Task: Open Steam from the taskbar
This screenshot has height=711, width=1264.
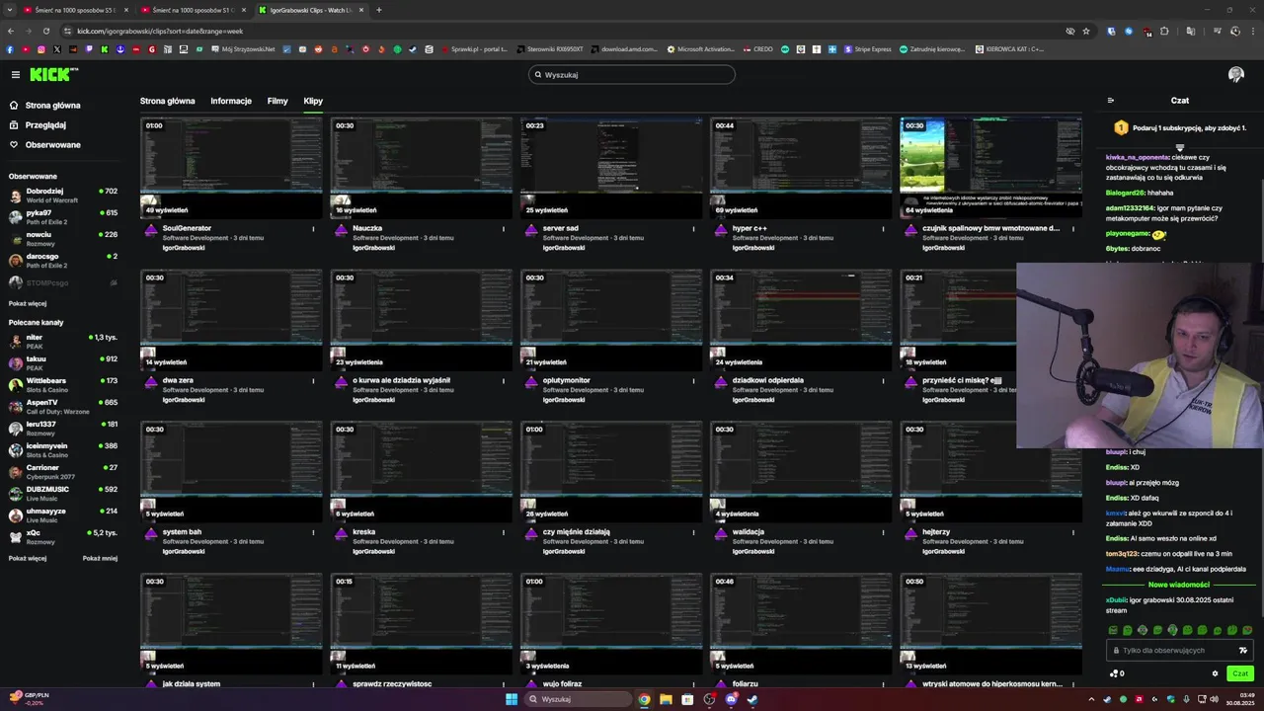Action: click(x=752, y=699)
